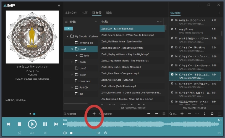
Task: Switch to the 本地文件 tab
Action: click(x=71, y=13)
